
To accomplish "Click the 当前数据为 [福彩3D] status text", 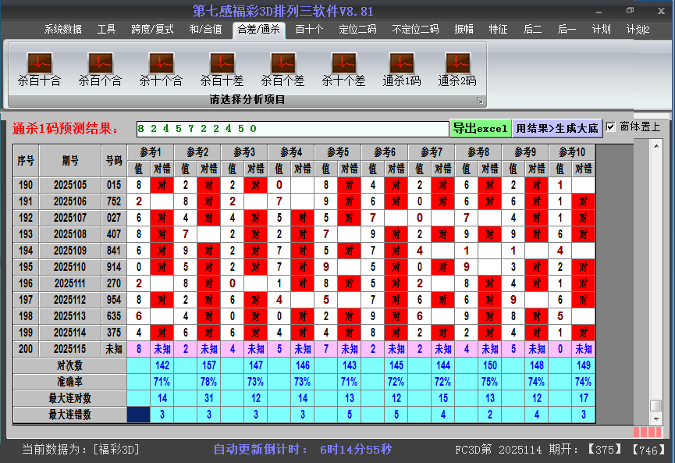I will click(x=80, y=450).
